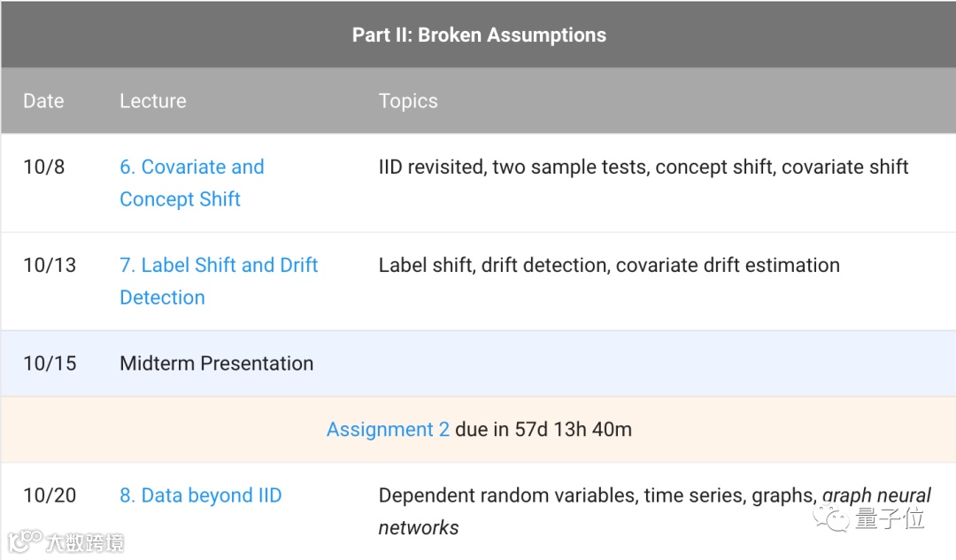
Task: Click the "due in 57d 13h 40m" countdown
Action: pyautogui.click(x=544, y=430)
